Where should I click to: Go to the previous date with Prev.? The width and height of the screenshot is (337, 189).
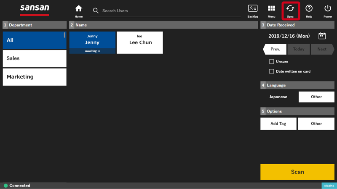point(275,49)
